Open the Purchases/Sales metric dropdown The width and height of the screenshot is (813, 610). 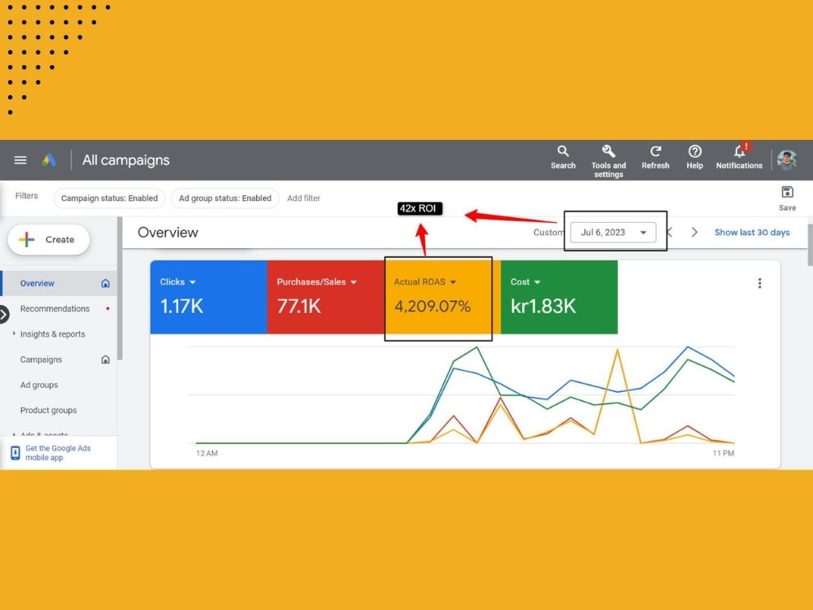316,281
